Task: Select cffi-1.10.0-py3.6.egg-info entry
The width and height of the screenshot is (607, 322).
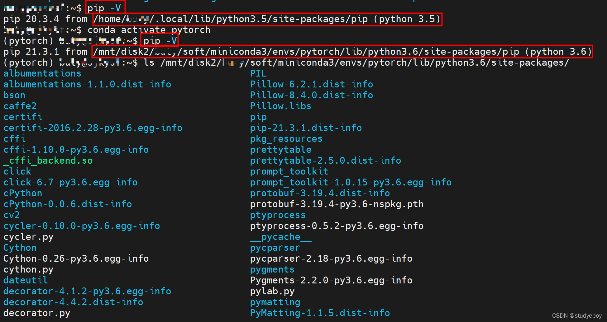Action: click(76, 150)
